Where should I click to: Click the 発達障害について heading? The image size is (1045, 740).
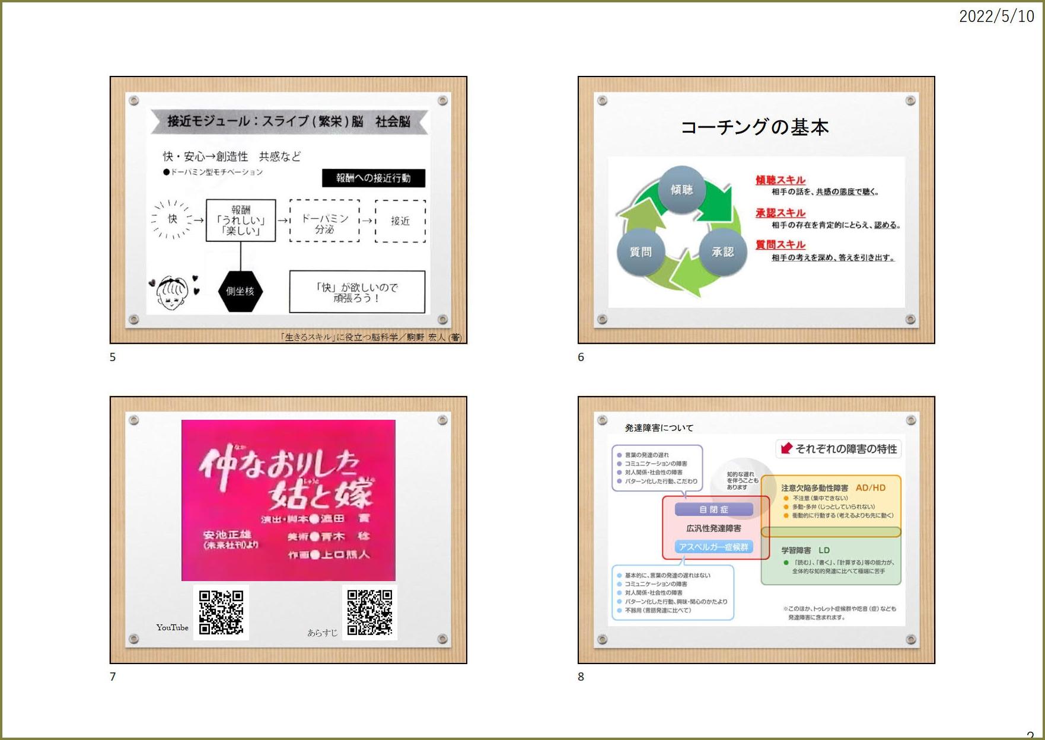[x=659, y=428]
